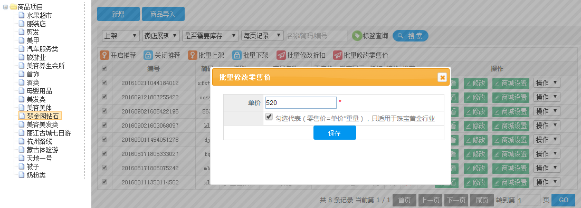581x208 pixels.
Task: Uncheck row 20160912180725​5422 checkbox
Action: click(104, 97)
